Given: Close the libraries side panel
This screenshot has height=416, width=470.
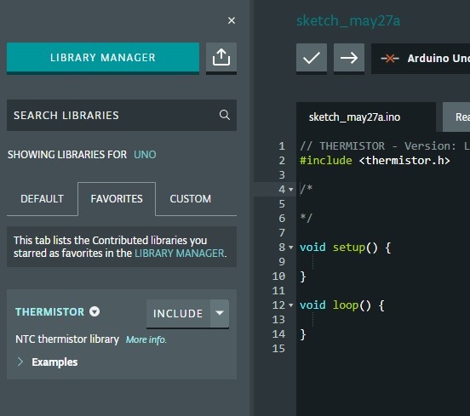Looking at the screenshot, I should coord(232,20).
